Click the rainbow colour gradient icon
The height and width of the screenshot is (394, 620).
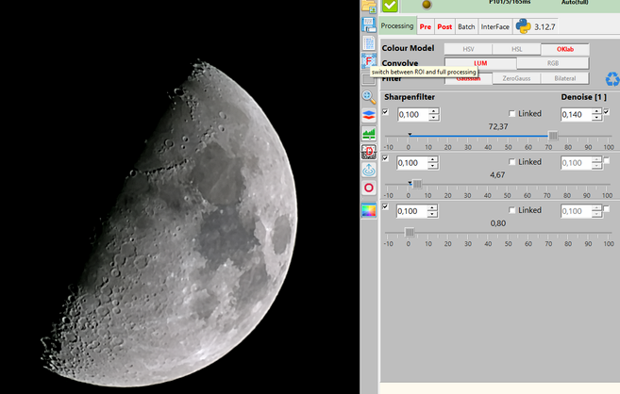click(369, 210)
